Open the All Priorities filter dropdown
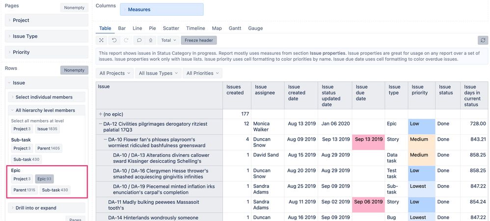 coord(202,73)
